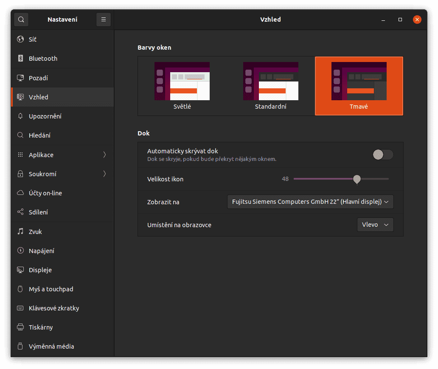Image resolution: width=438 pixels, height=369 pixels.
Task: Select the Zvuk music note icon
Action: point(20,231)
